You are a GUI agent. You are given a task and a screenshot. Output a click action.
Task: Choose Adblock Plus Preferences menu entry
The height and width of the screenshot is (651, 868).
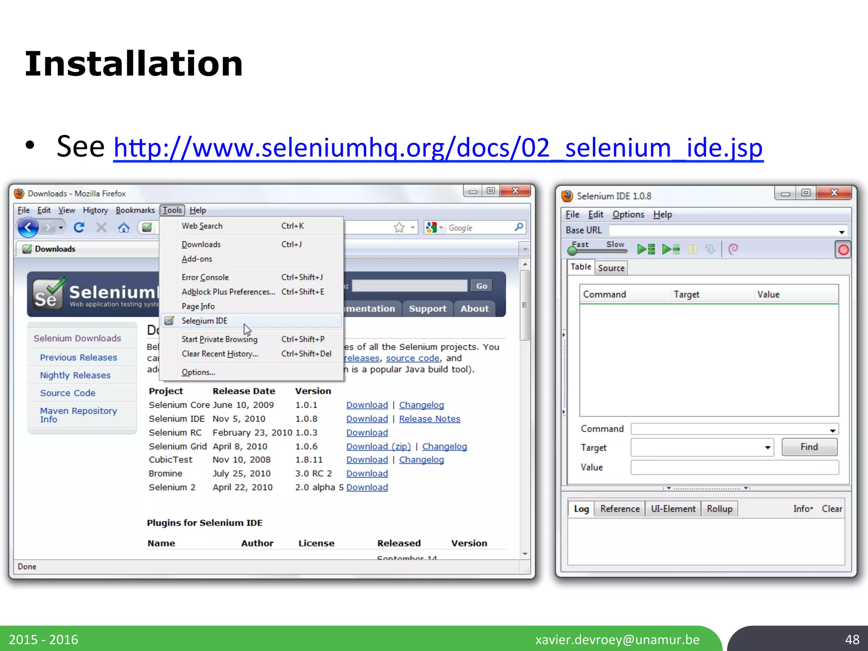pos(251,292)
